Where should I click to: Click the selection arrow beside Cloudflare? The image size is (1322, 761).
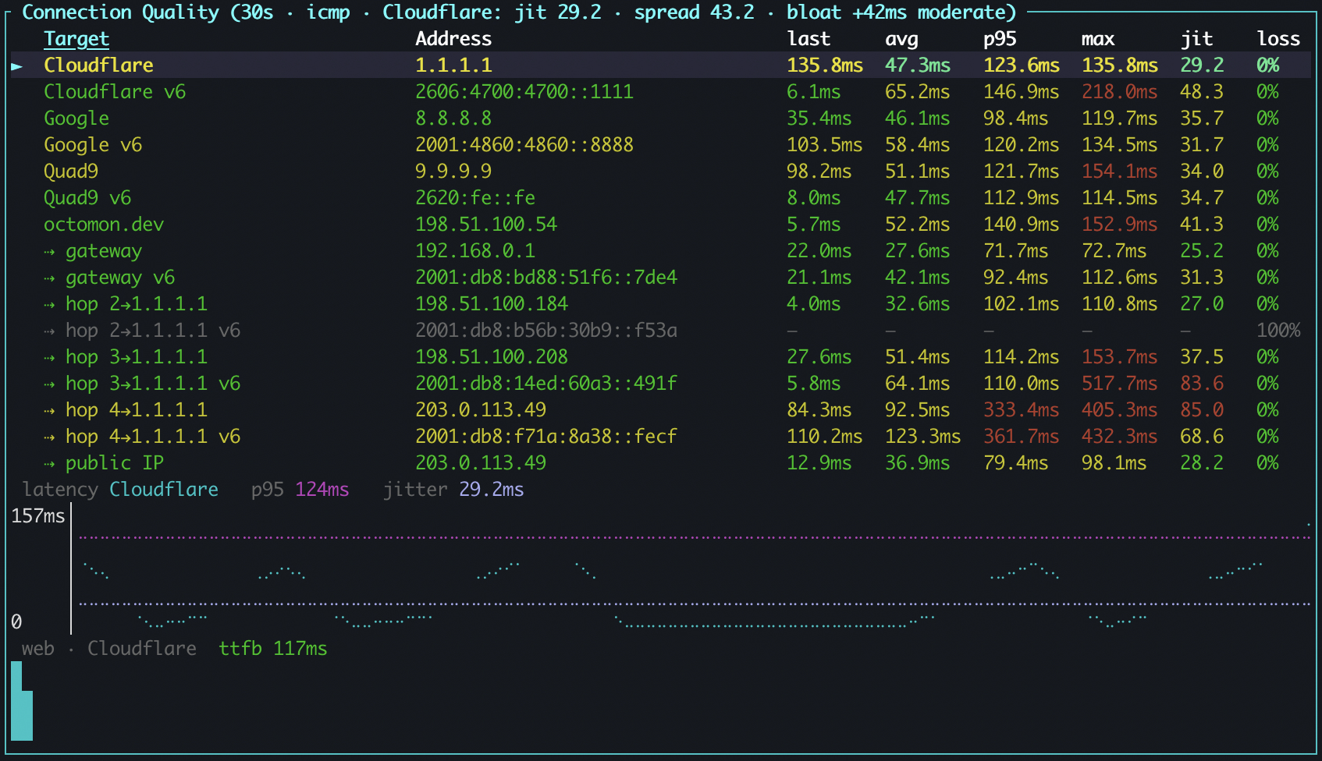point(16,66)
